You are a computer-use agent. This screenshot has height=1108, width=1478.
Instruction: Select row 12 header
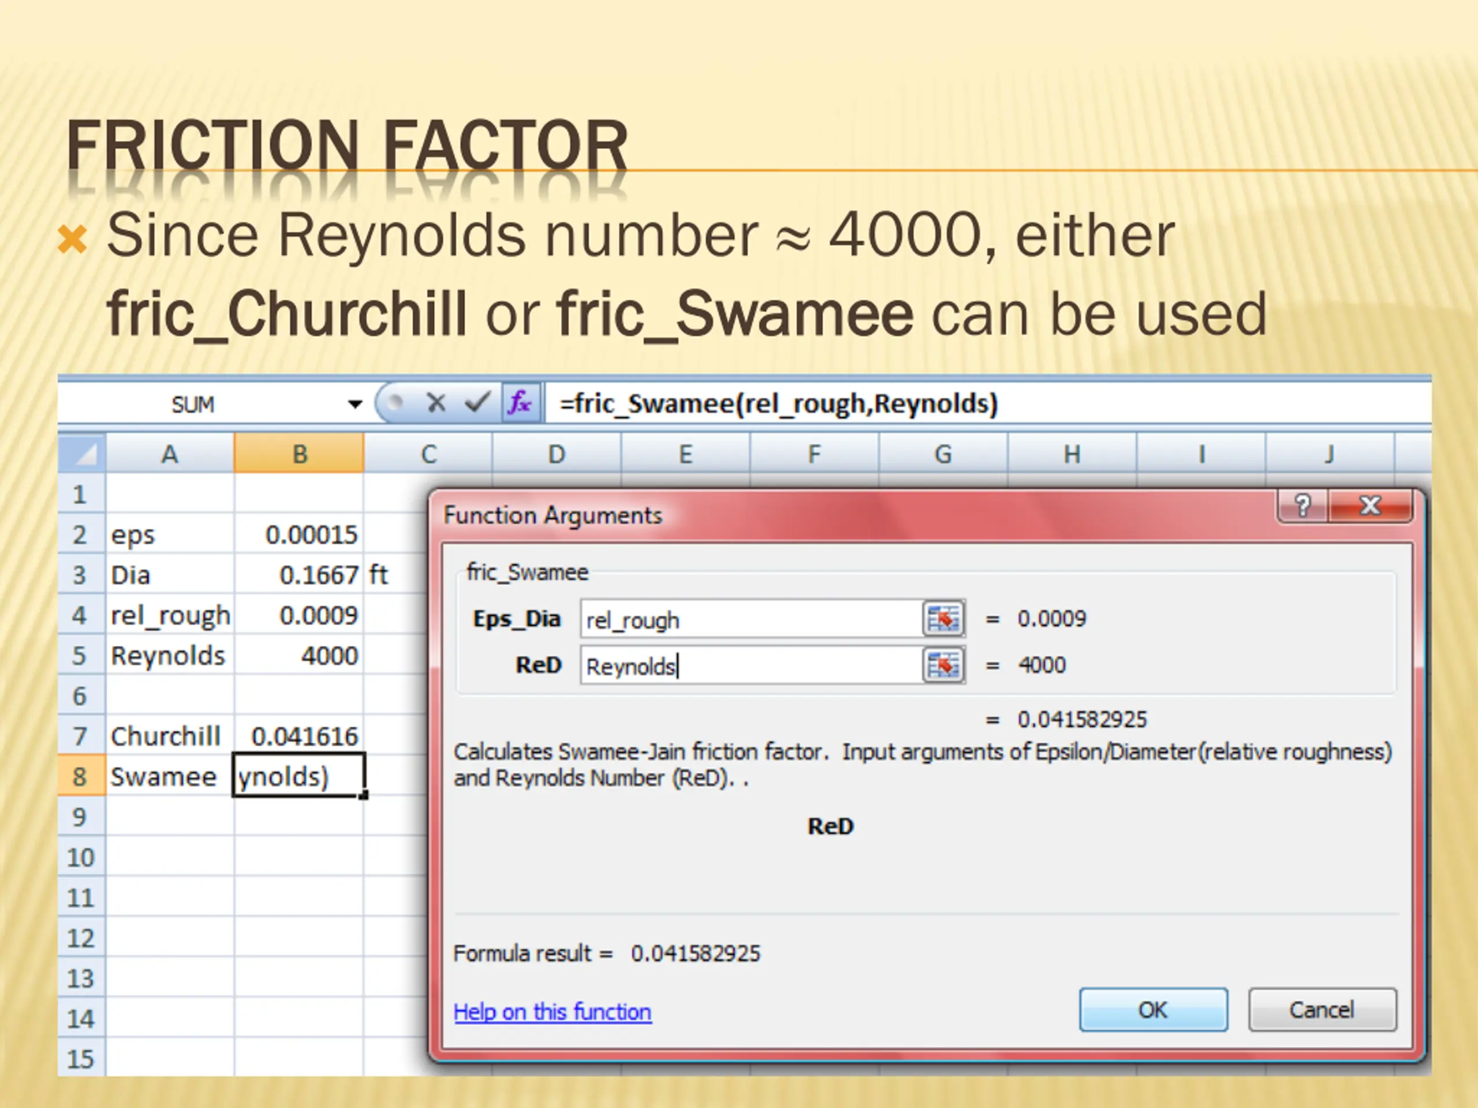tap(81, 938)
